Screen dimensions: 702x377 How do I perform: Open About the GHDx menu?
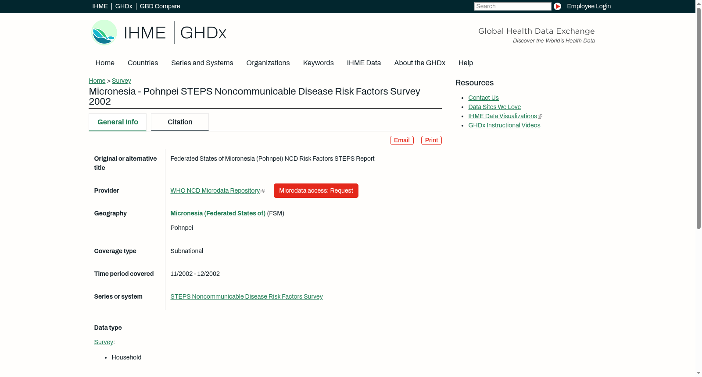(420, 63)
